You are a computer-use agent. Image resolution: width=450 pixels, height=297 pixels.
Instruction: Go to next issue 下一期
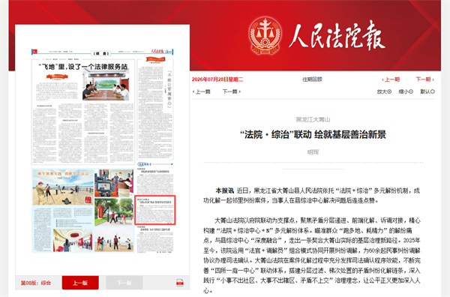click(x=425, y=79)
